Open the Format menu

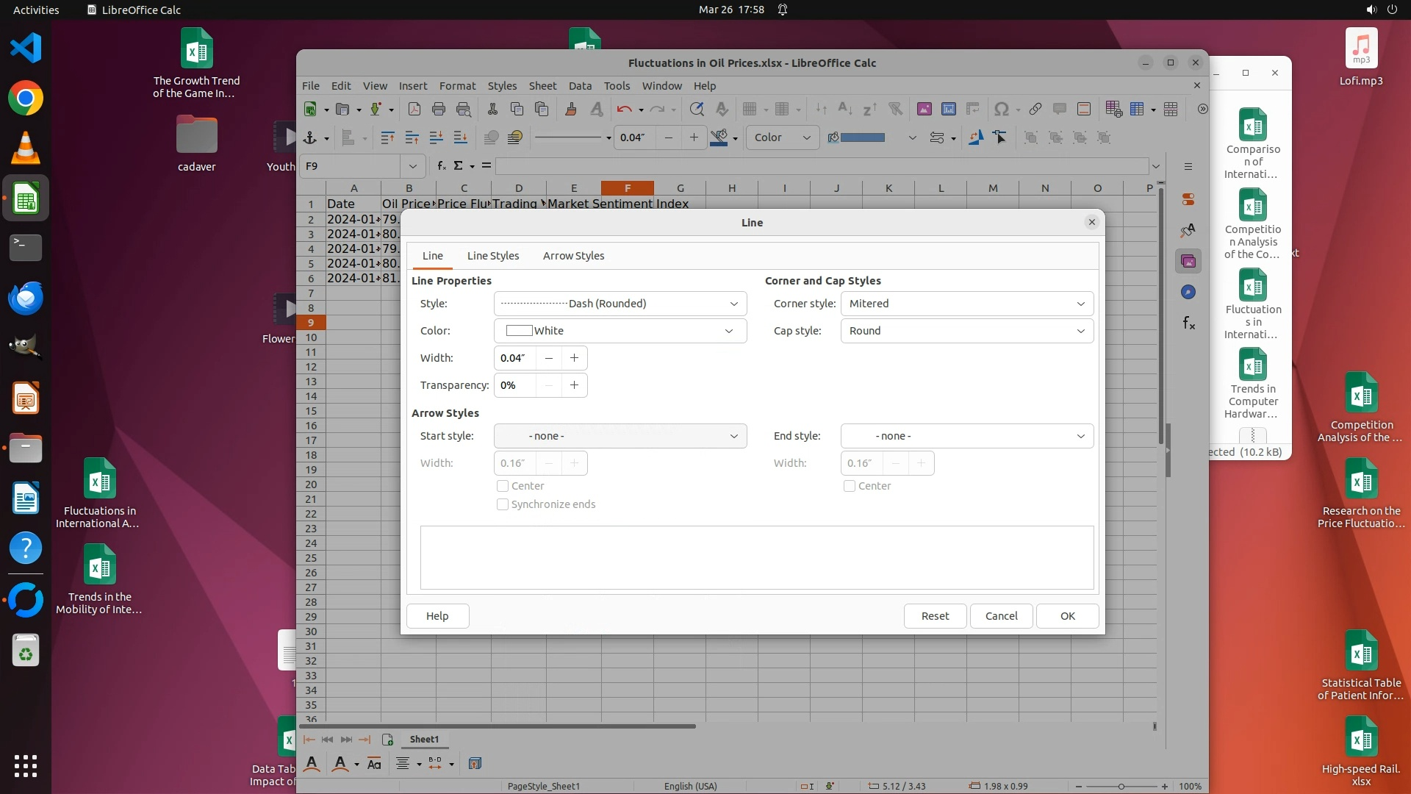pyautogui.click(x=457, y=86)
